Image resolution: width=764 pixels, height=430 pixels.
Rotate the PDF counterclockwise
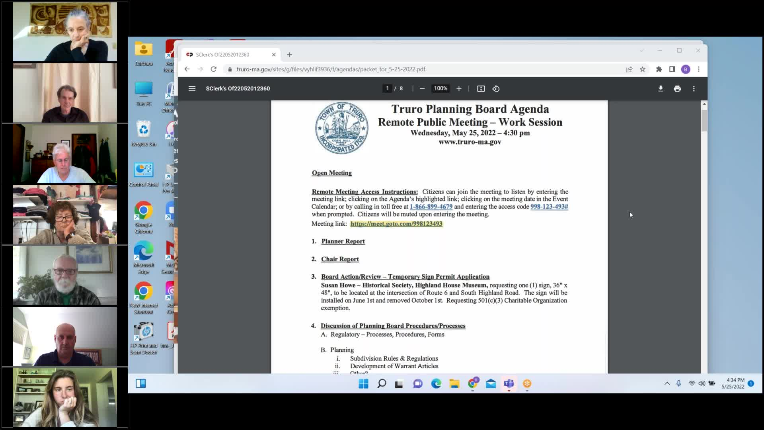(496, 88)
